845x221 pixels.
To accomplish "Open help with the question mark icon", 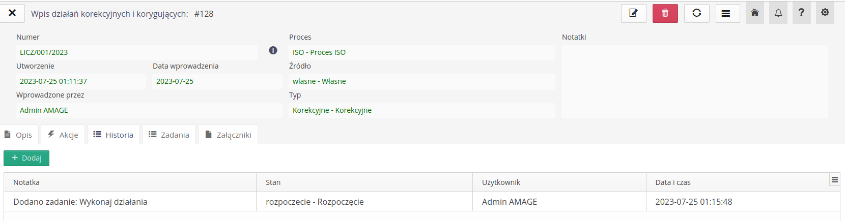I will [x=801, y=13].
